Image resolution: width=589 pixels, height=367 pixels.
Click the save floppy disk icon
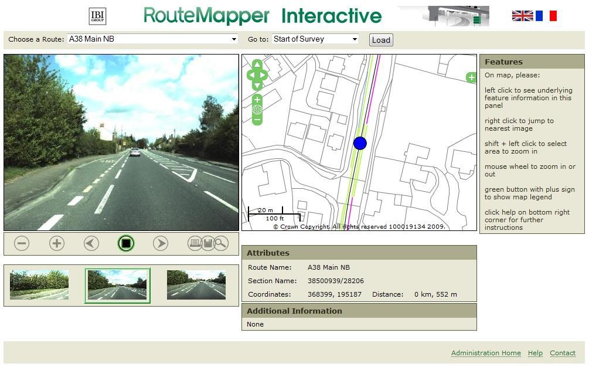click(x=207, y=243)
